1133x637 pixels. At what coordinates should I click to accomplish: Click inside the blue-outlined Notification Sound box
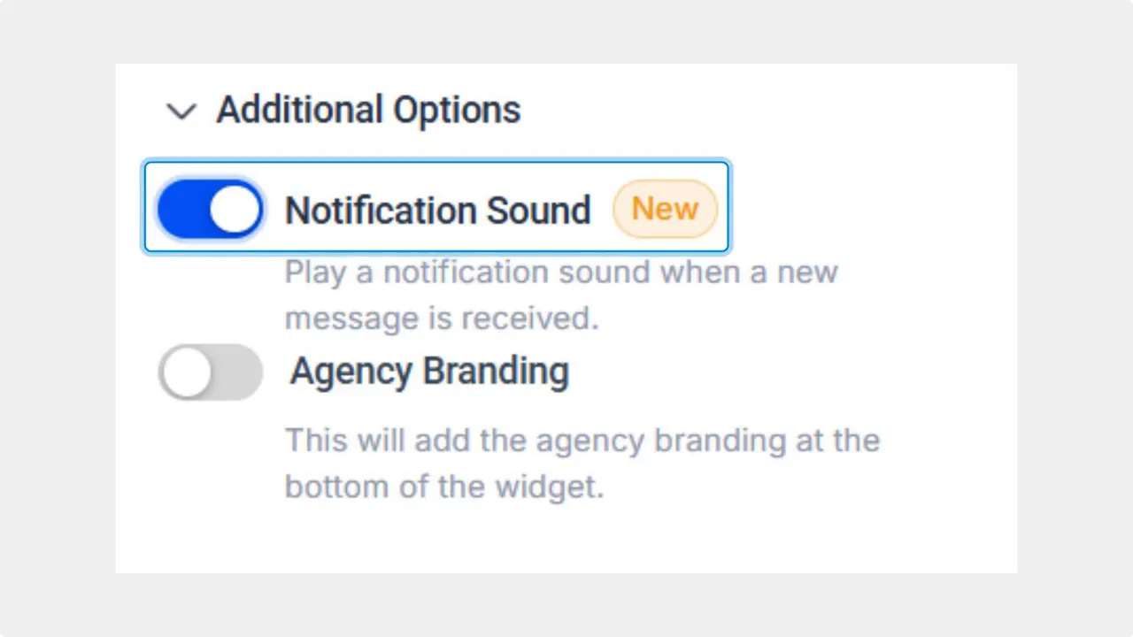[x=436, y=206]
